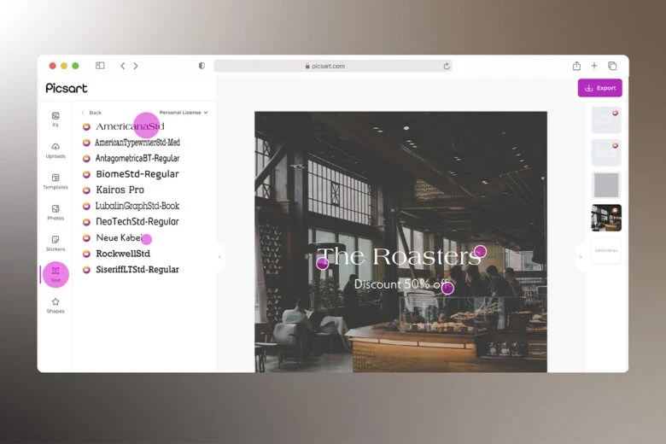666x444 pixels.
Task: Click the Export button
Action: click(x=599, y=88)
